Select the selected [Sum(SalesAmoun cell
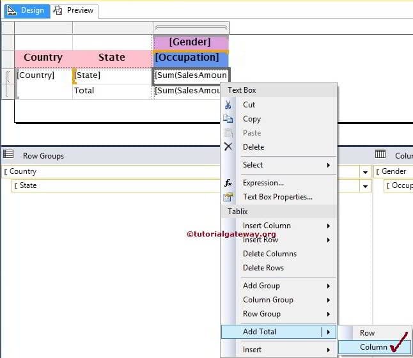The width and height of the screenshot is (413, 358). (x=191, y=76)
